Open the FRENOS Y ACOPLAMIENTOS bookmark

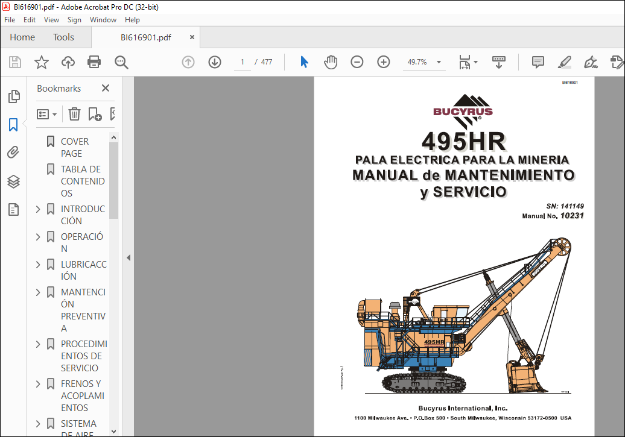pyautogui.click(x=83, y=396)
